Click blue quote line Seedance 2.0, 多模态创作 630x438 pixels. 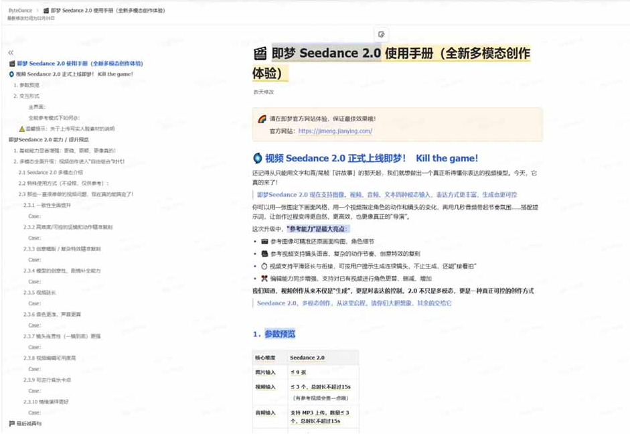(x=354, y=303)
